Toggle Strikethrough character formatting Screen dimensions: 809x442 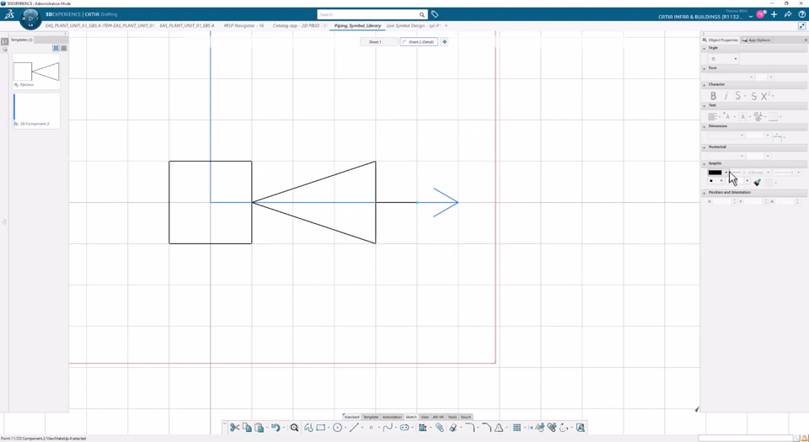[x=753, y=96]
